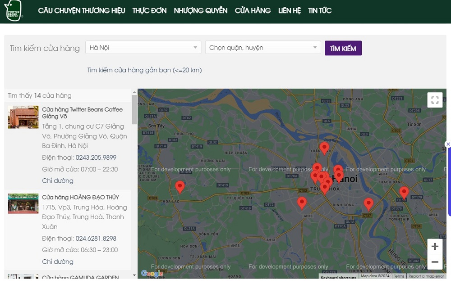Click the map pin near Hòa Lạc
Viewport: 451px width, 284px height.
(180, 187)
